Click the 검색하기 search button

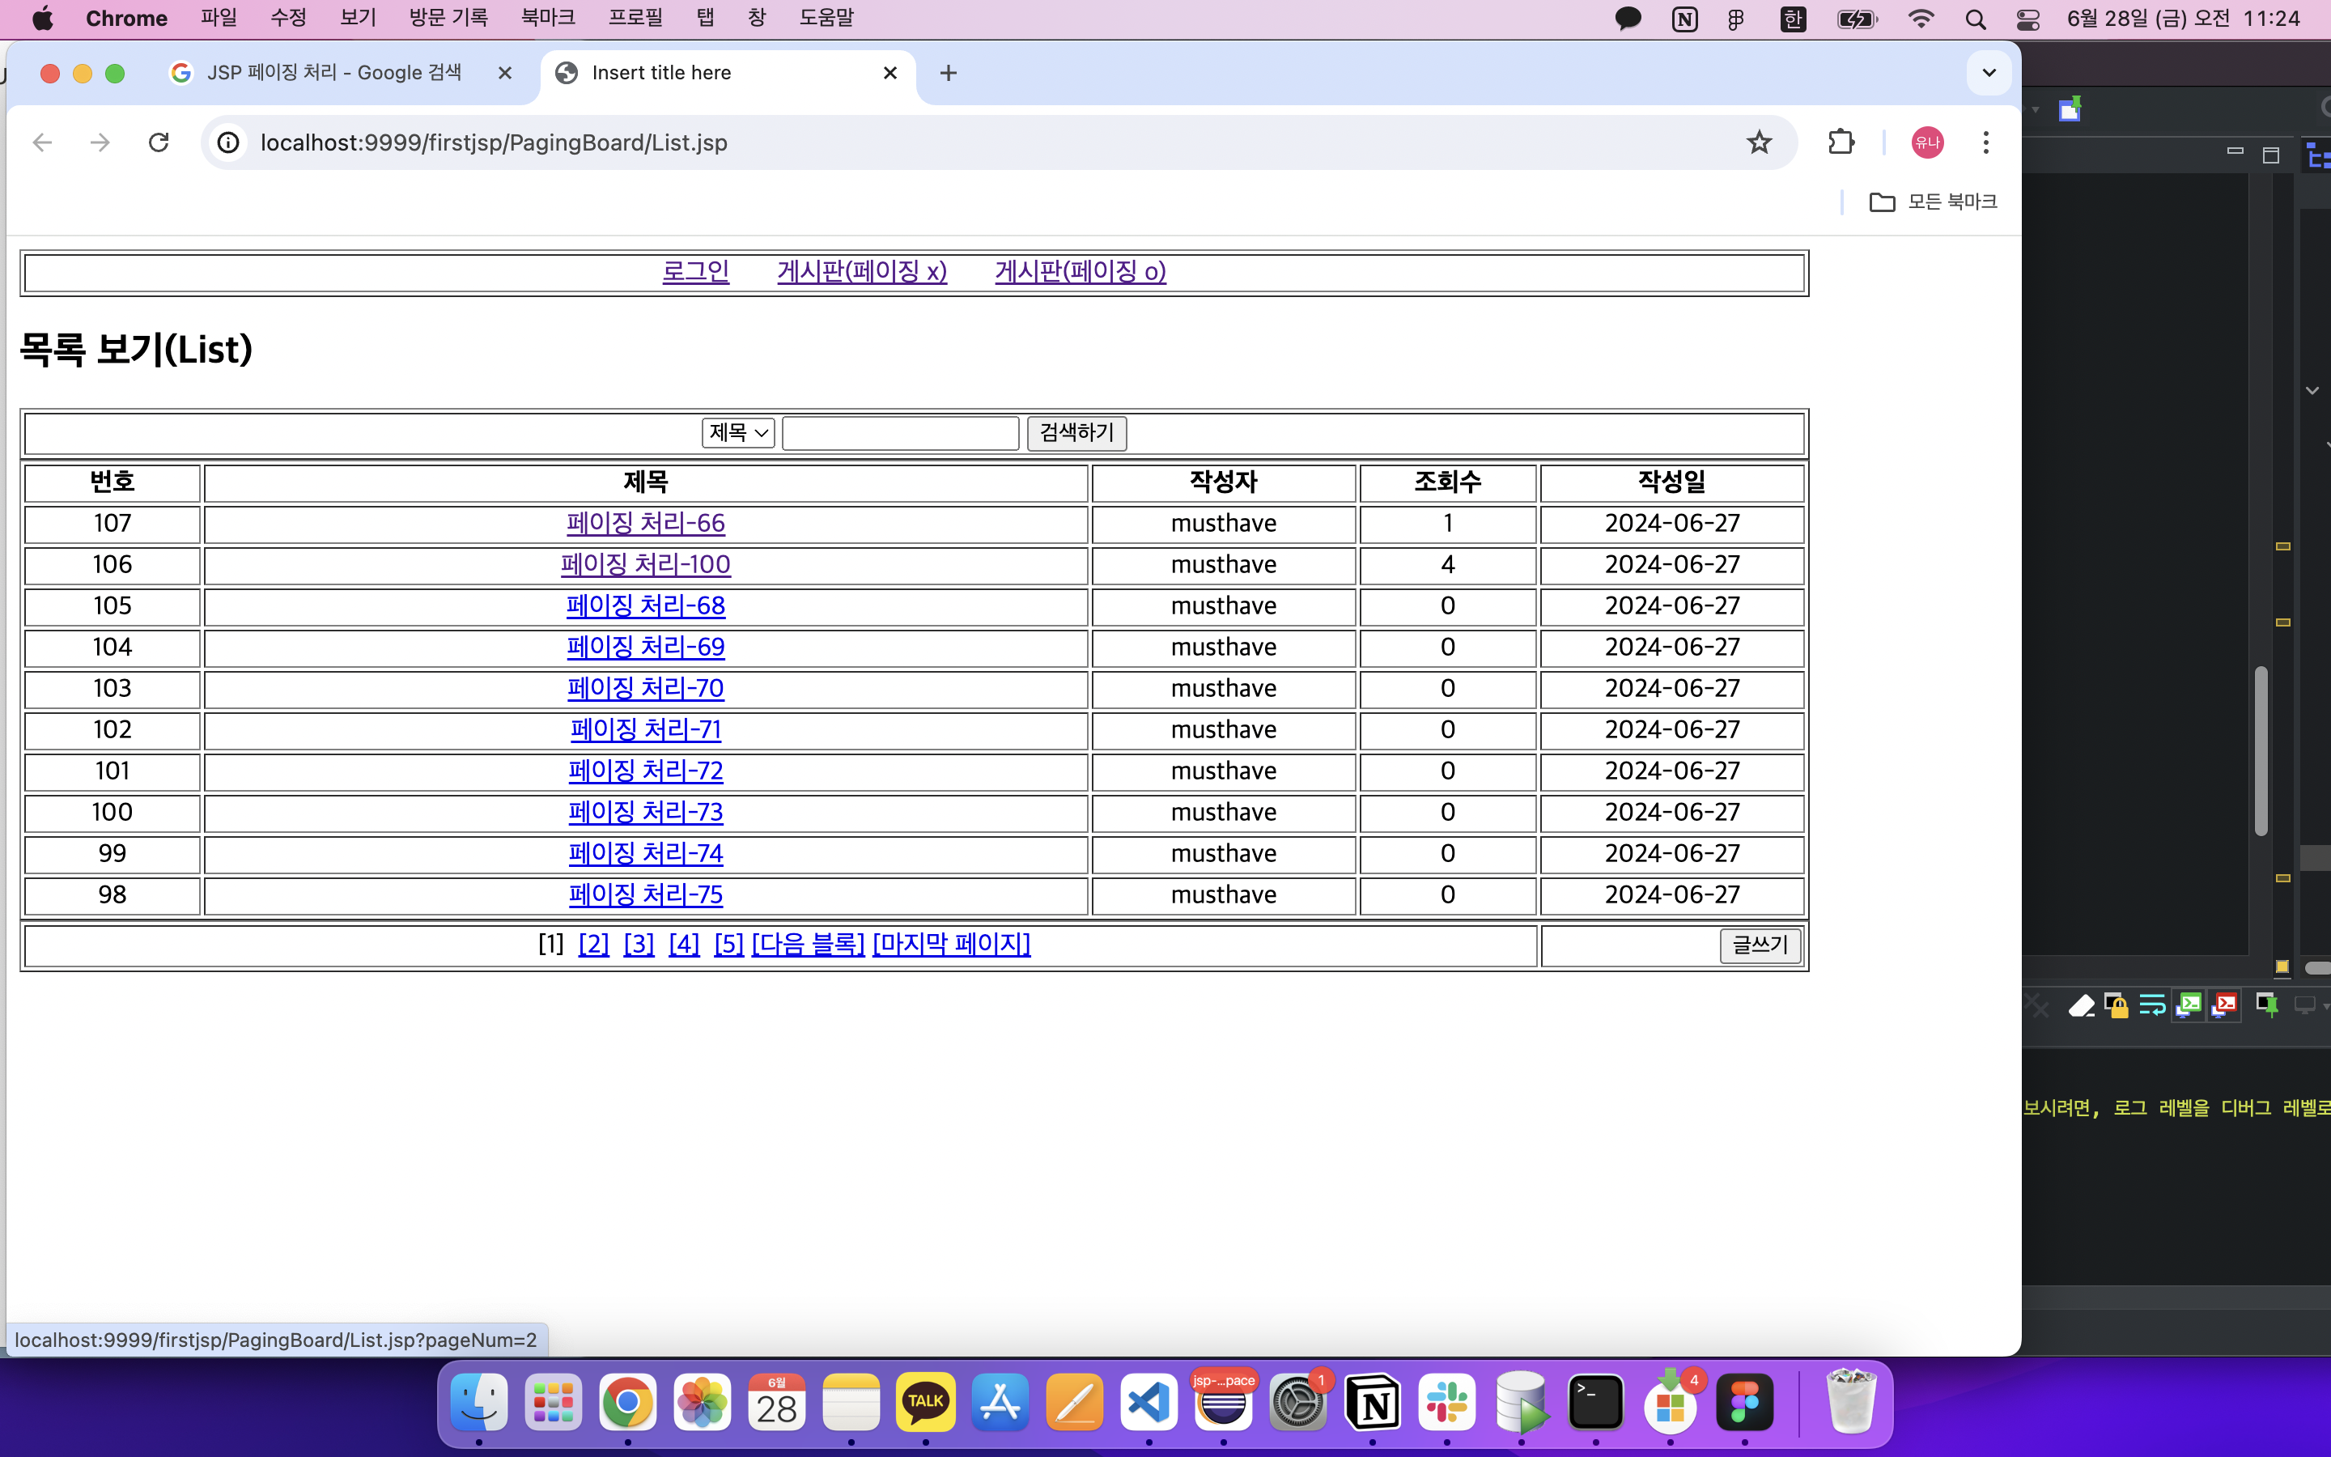pyautogui.click(x=1076, y=433)
